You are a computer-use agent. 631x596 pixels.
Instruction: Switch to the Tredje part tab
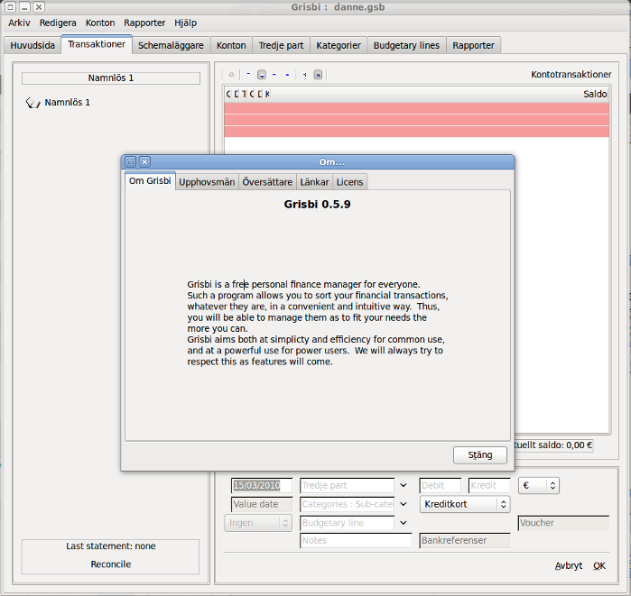[x=281, y=45]
